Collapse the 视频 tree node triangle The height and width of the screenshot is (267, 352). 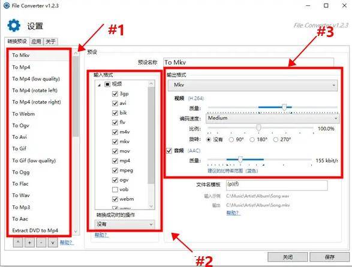pos(99,85)
